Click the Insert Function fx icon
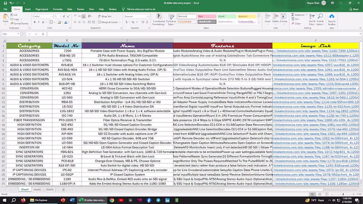 43,34
